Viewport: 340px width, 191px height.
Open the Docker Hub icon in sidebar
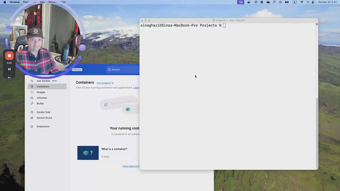tap(32, 112)
